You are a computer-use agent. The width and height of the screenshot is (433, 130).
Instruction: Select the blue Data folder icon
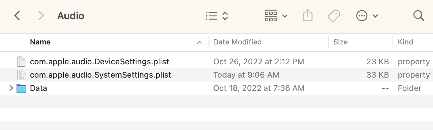point(21,88)
